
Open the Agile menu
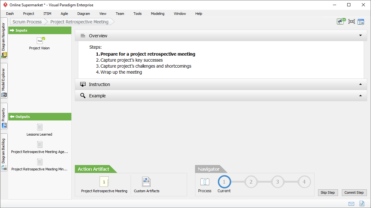[64, 14]
